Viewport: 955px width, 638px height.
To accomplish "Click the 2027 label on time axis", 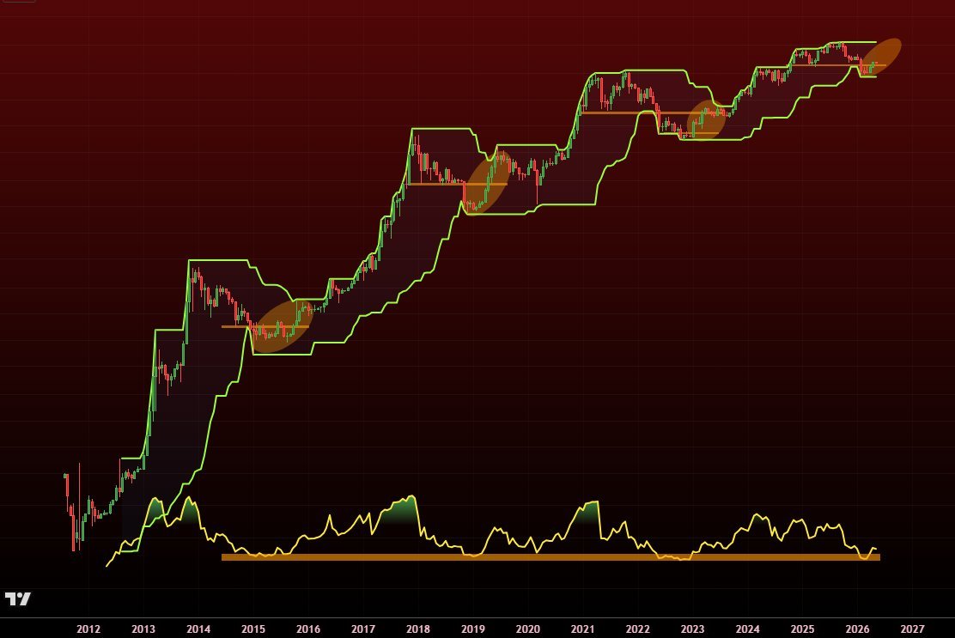I will (x=912, y=629).
